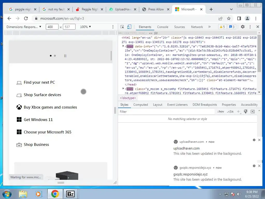Show more DevTools tabs chevron
The image size is (265, 199).
209,27
